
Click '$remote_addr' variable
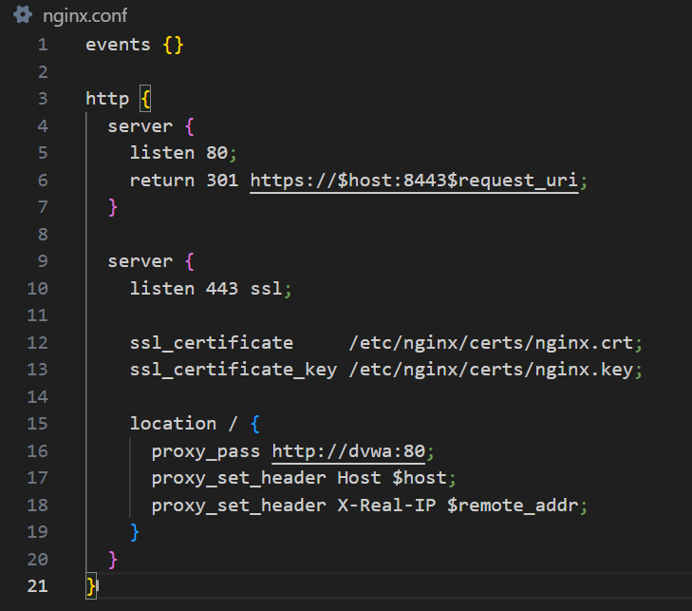point(513,506)
